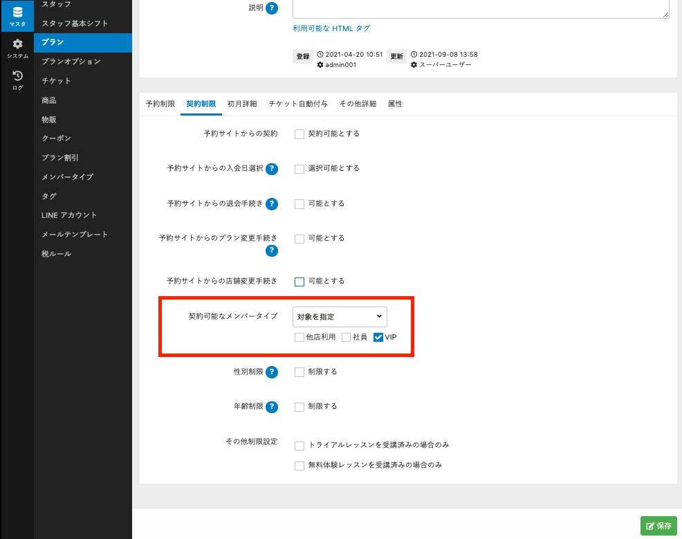Open メールテンプレート in the sidebar
The width and height of the screenshot is (682, 539).
75,235
